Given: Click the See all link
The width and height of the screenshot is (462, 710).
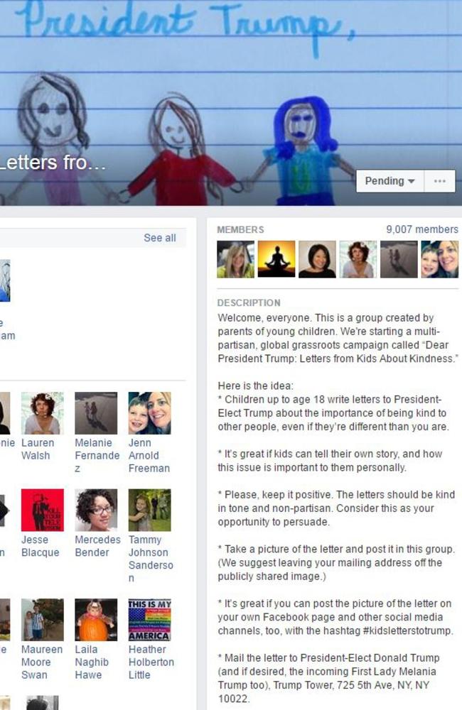Looking at the screenshot, I should (160, 238).
